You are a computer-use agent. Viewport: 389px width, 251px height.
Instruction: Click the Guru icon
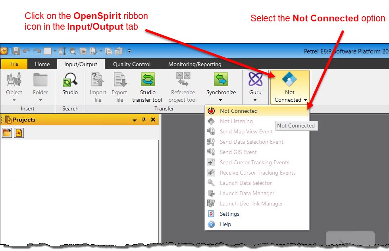(x=255, y=80)
